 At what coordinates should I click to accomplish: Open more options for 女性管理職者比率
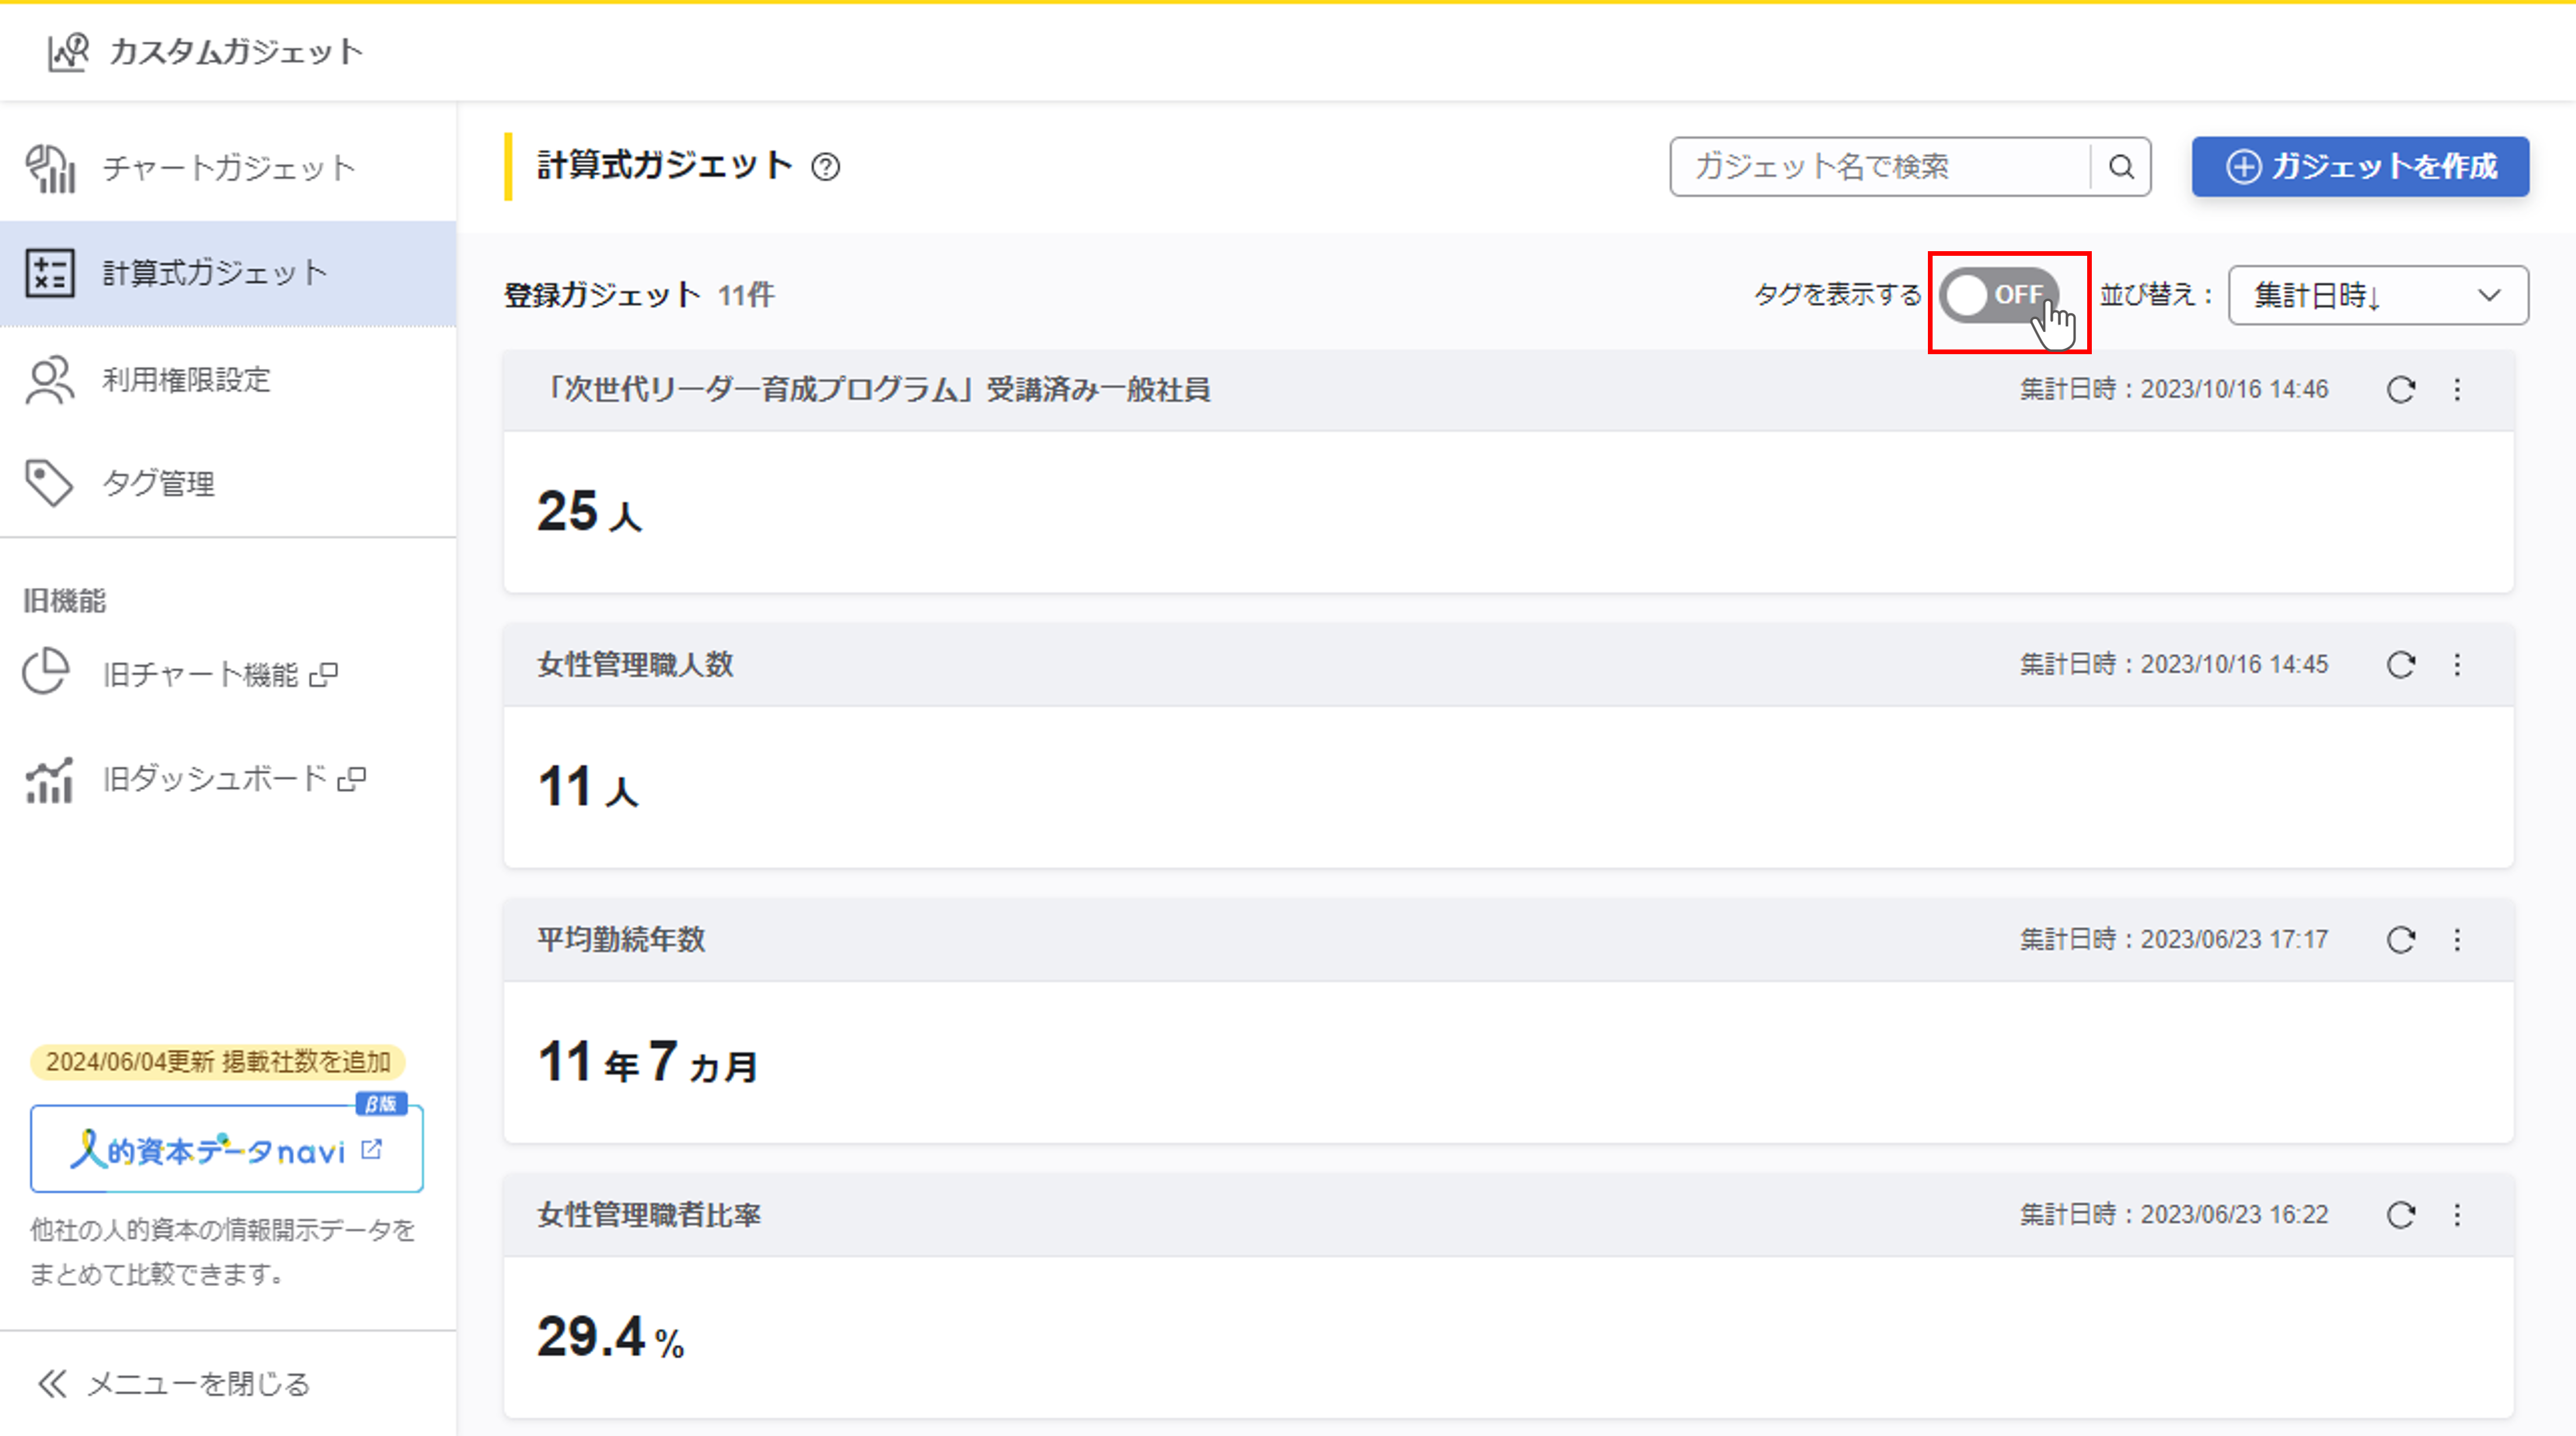click(2457, 1215)
